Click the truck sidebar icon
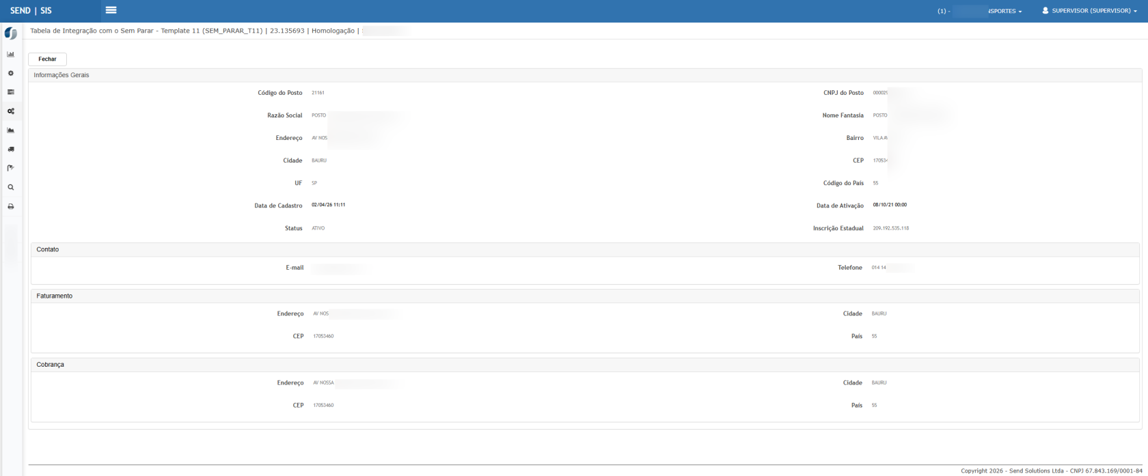The height and width of the screenshot is (476, 1148). pyautogui.click(x=10, y=149)
